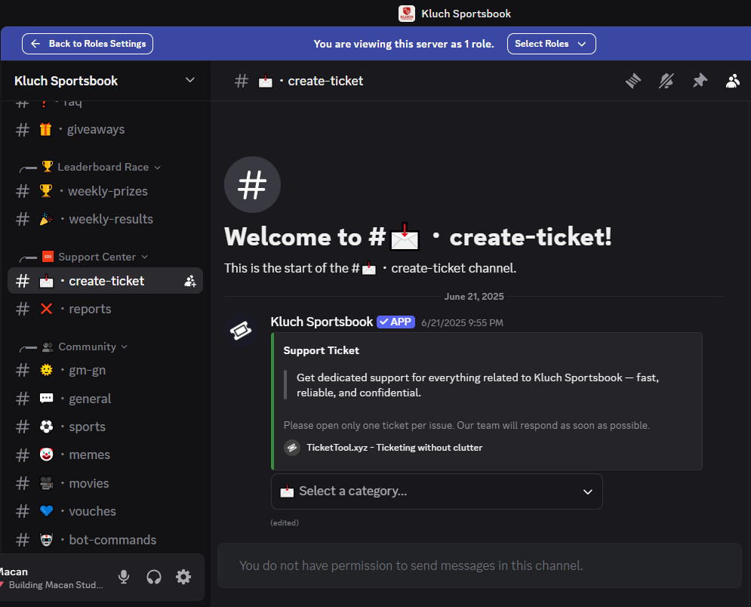The image size is (751, 607).
Task: Collapse Leaderboard Race category
Action: (103, 167)
